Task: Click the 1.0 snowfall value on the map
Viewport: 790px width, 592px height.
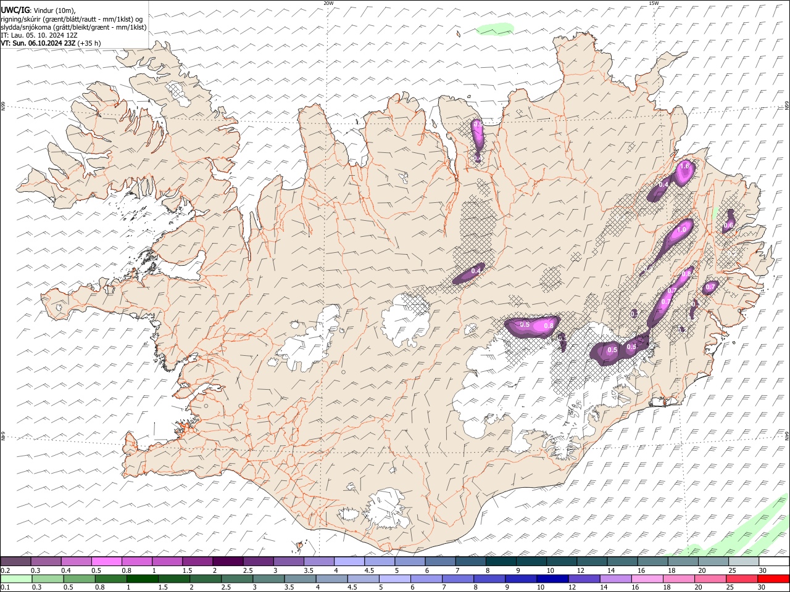Action: [x=681, y=229]
